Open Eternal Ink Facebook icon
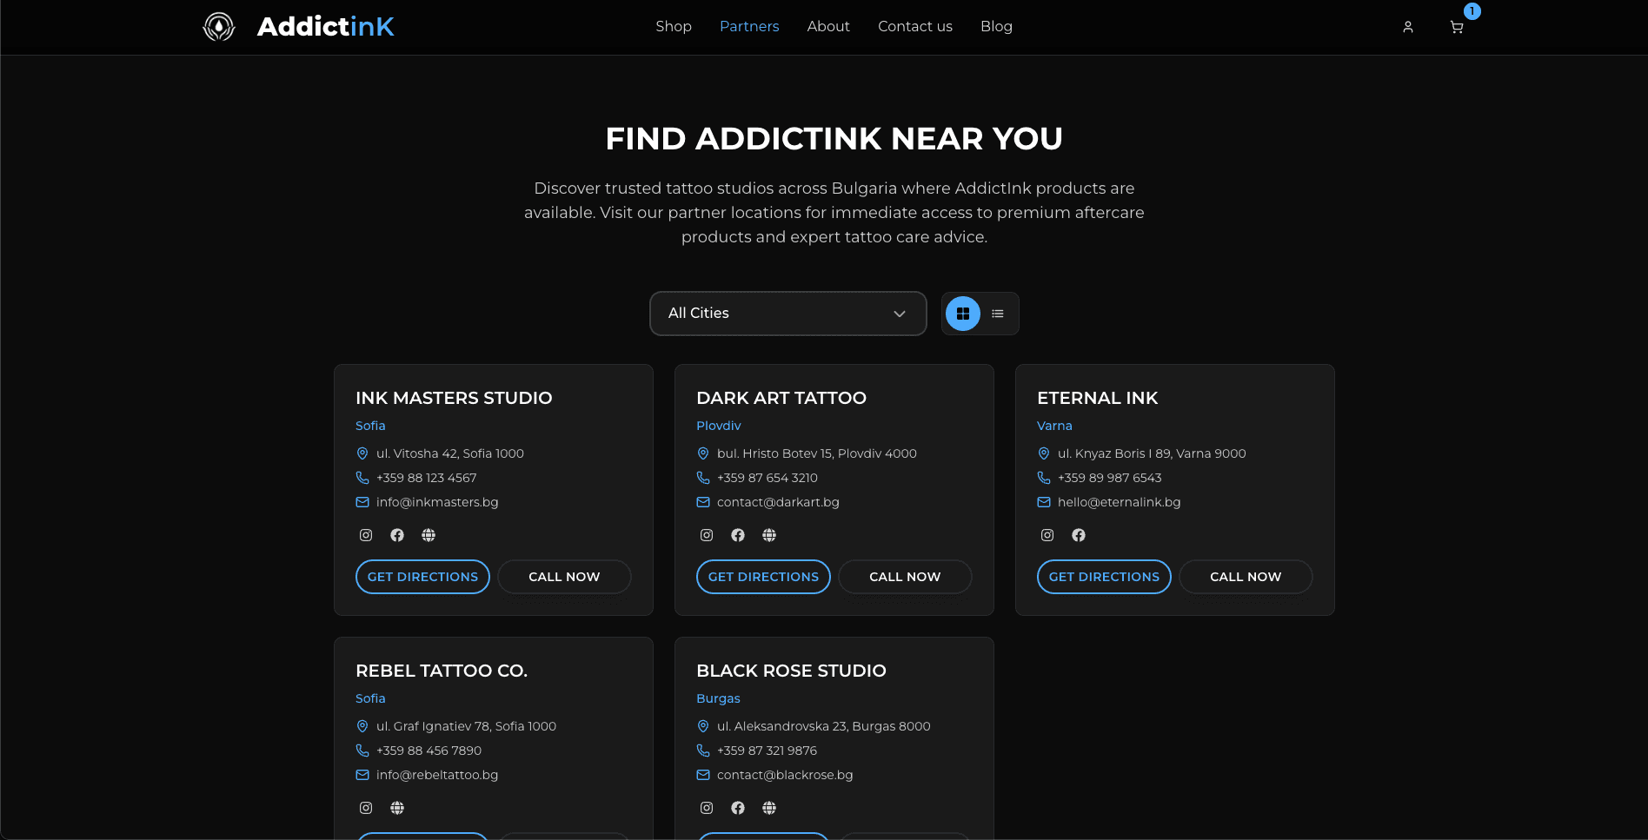 (1079, 535)
